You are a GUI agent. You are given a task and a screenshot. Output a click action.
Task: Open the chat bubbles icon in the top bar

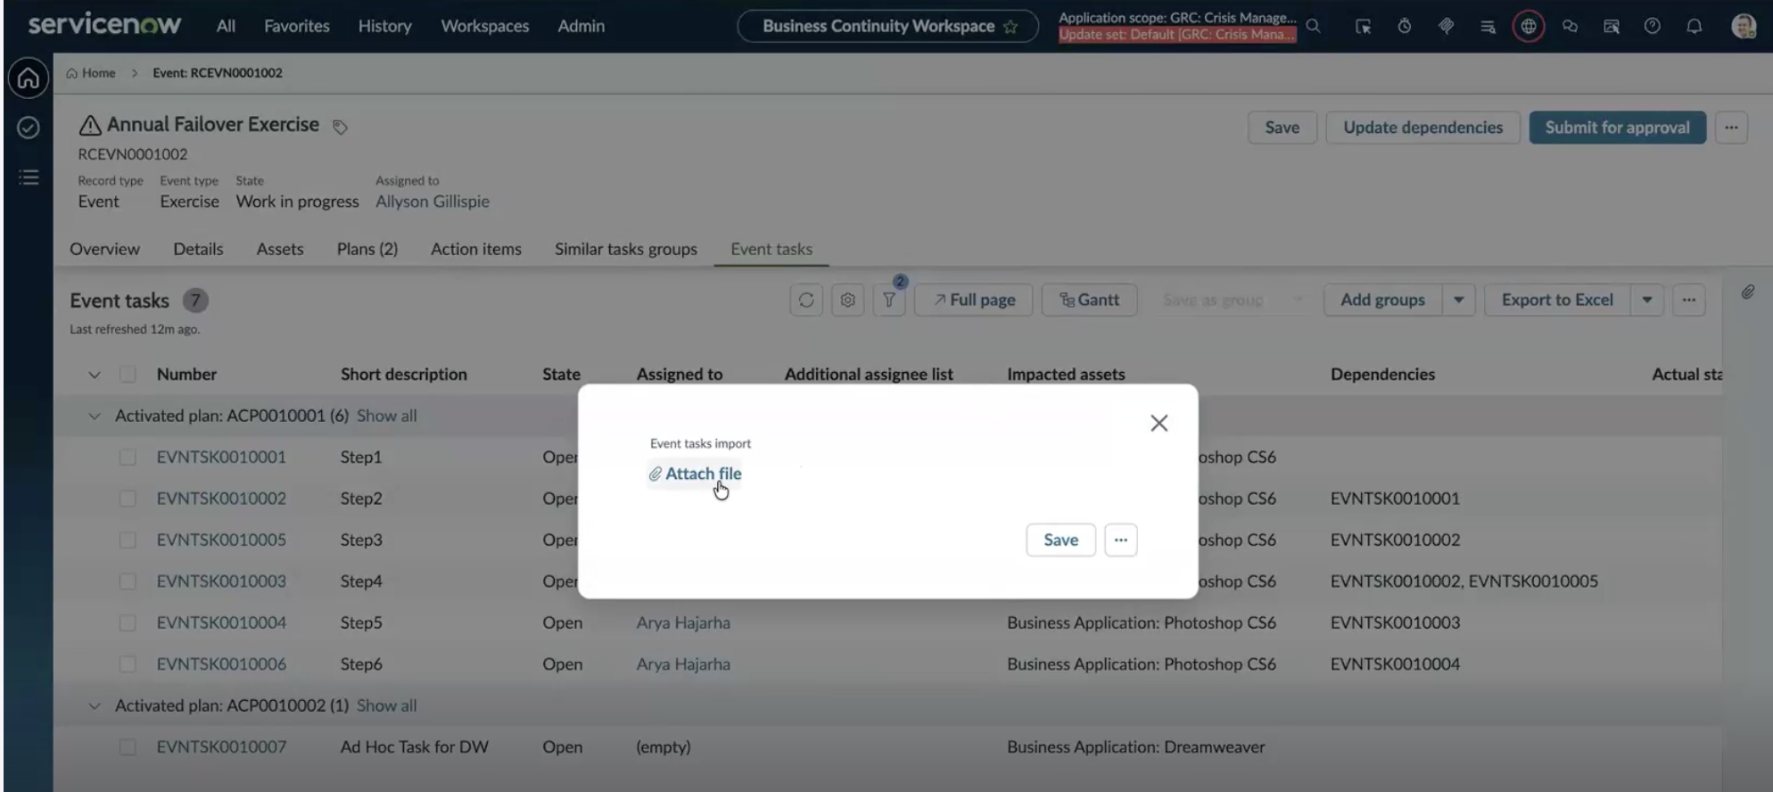[1570, 26]
